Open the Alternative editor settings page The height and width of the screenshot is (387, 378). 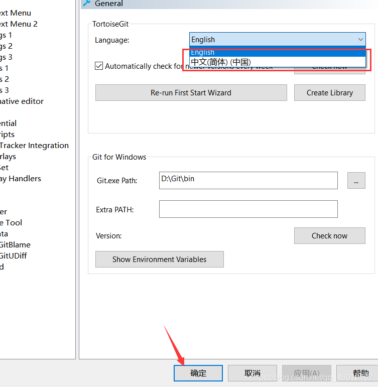pos(22,101)
